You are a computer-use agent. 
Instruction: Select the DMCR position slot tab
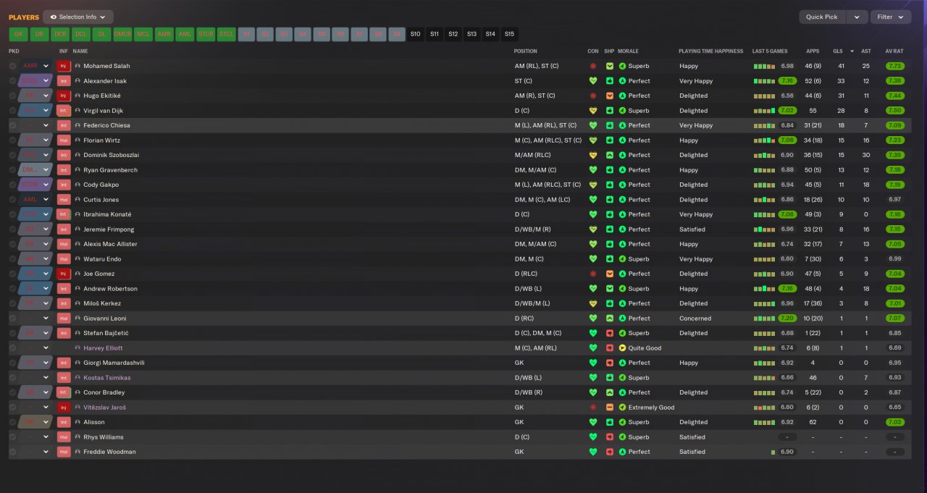coord(122,34)
